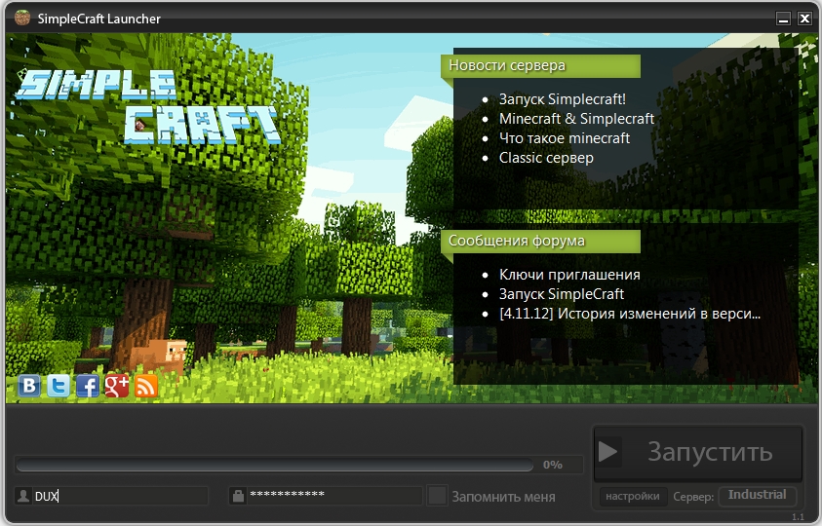The height and width of the screenshot is (526, 822).
Task: Open the Twitter social icon
Action: point(59,386)
